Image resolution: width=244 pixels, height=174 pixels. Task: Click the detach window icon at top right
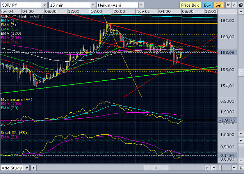pyautogui.click(x=241, y=5)
